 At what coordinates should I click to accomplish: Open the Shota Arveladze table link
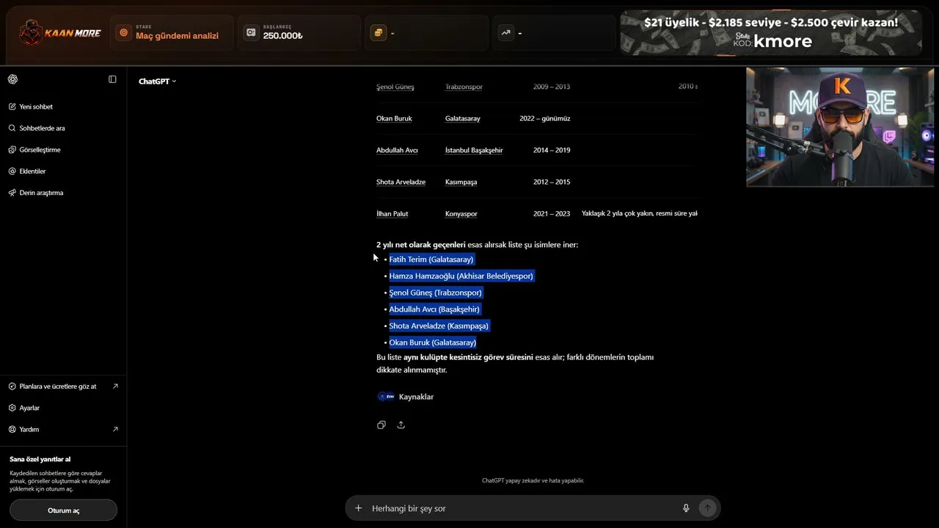point(401,182)
